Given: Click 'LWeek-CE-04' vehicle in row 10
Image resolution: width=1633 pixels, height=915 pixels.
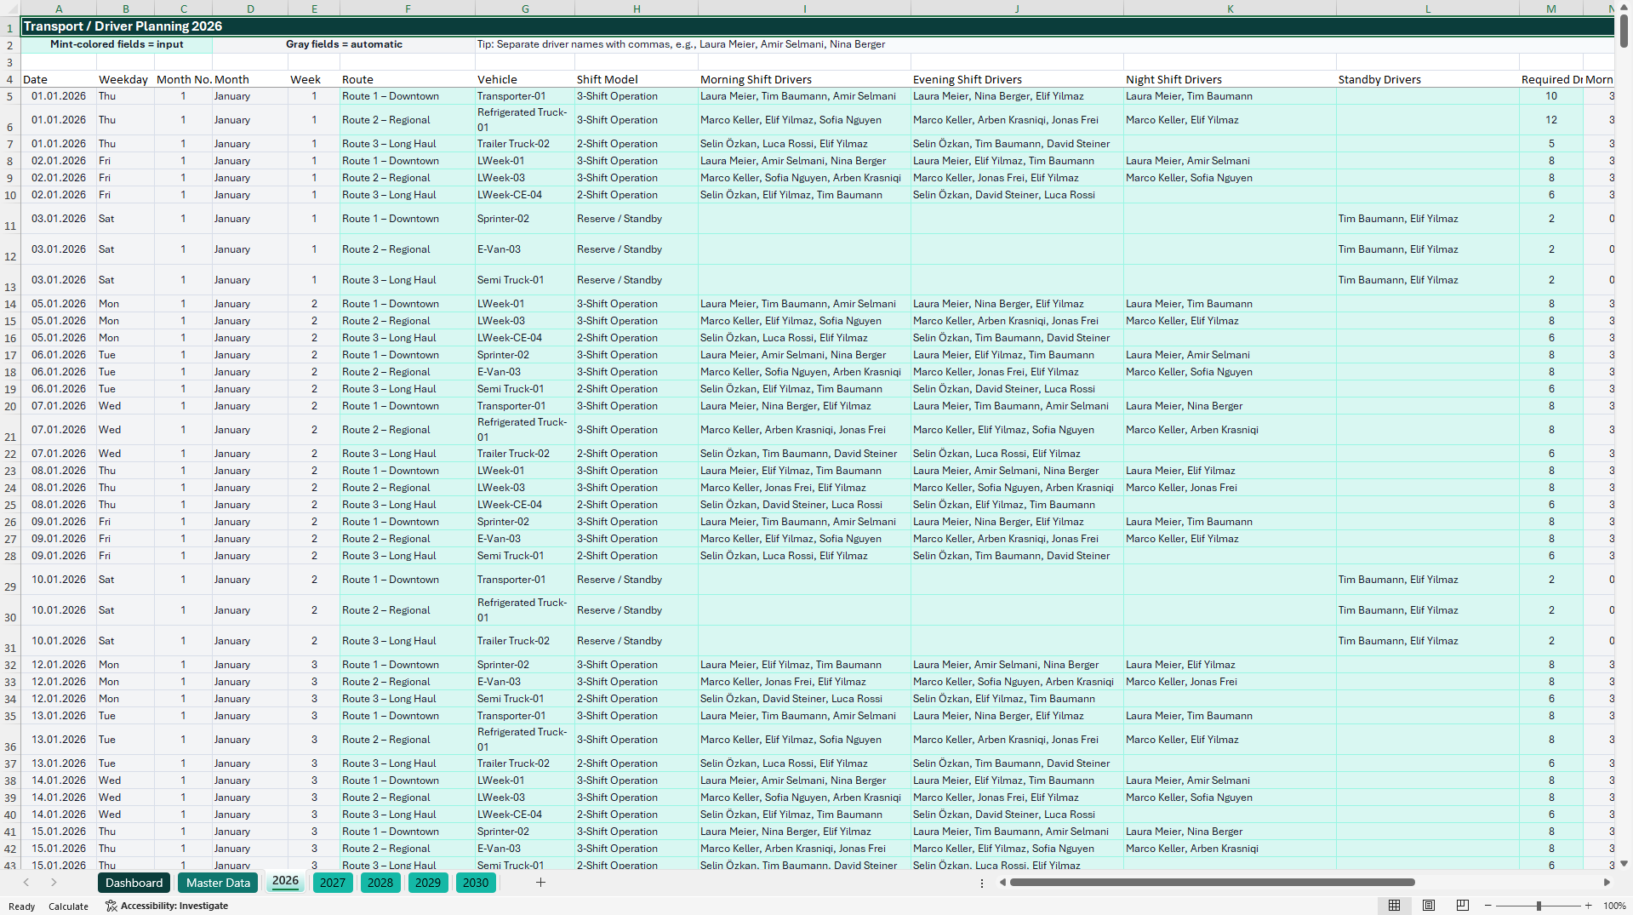Looking at the screenshot, I should pyautogui.click(x=525, y=195).
